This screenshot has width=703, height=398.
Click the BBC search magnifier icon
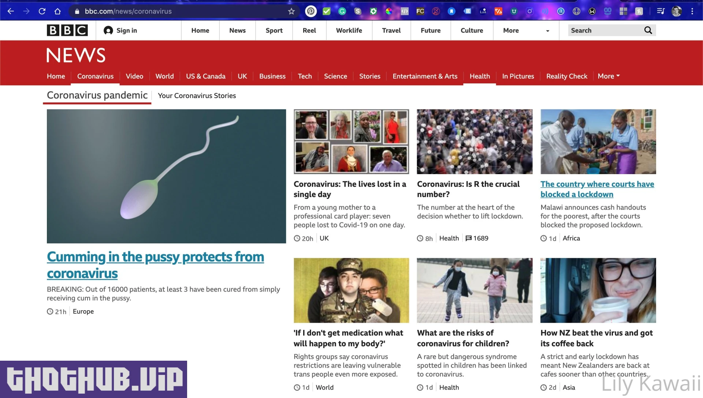(648, 30)
